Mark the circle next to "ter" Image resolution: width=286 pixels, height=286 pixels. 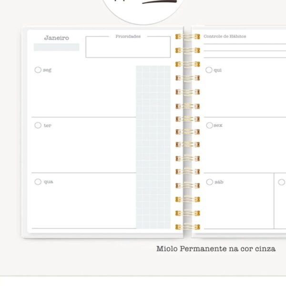[38, 125]
